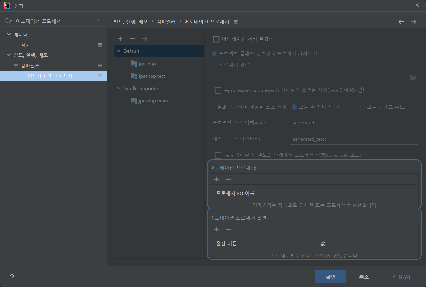Cancel dialog with 취소 button
426x287 pixels.
(364, 277)
